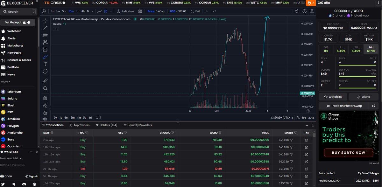Switch to the Top Traders tab
The image size is (382, 187).
click(80, 125)
